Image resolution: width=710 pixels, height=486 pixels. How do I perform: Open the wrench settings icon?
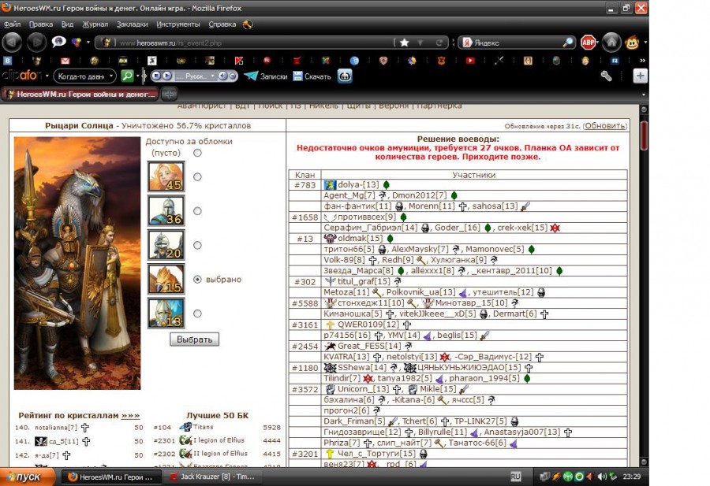tap(607, 76)
